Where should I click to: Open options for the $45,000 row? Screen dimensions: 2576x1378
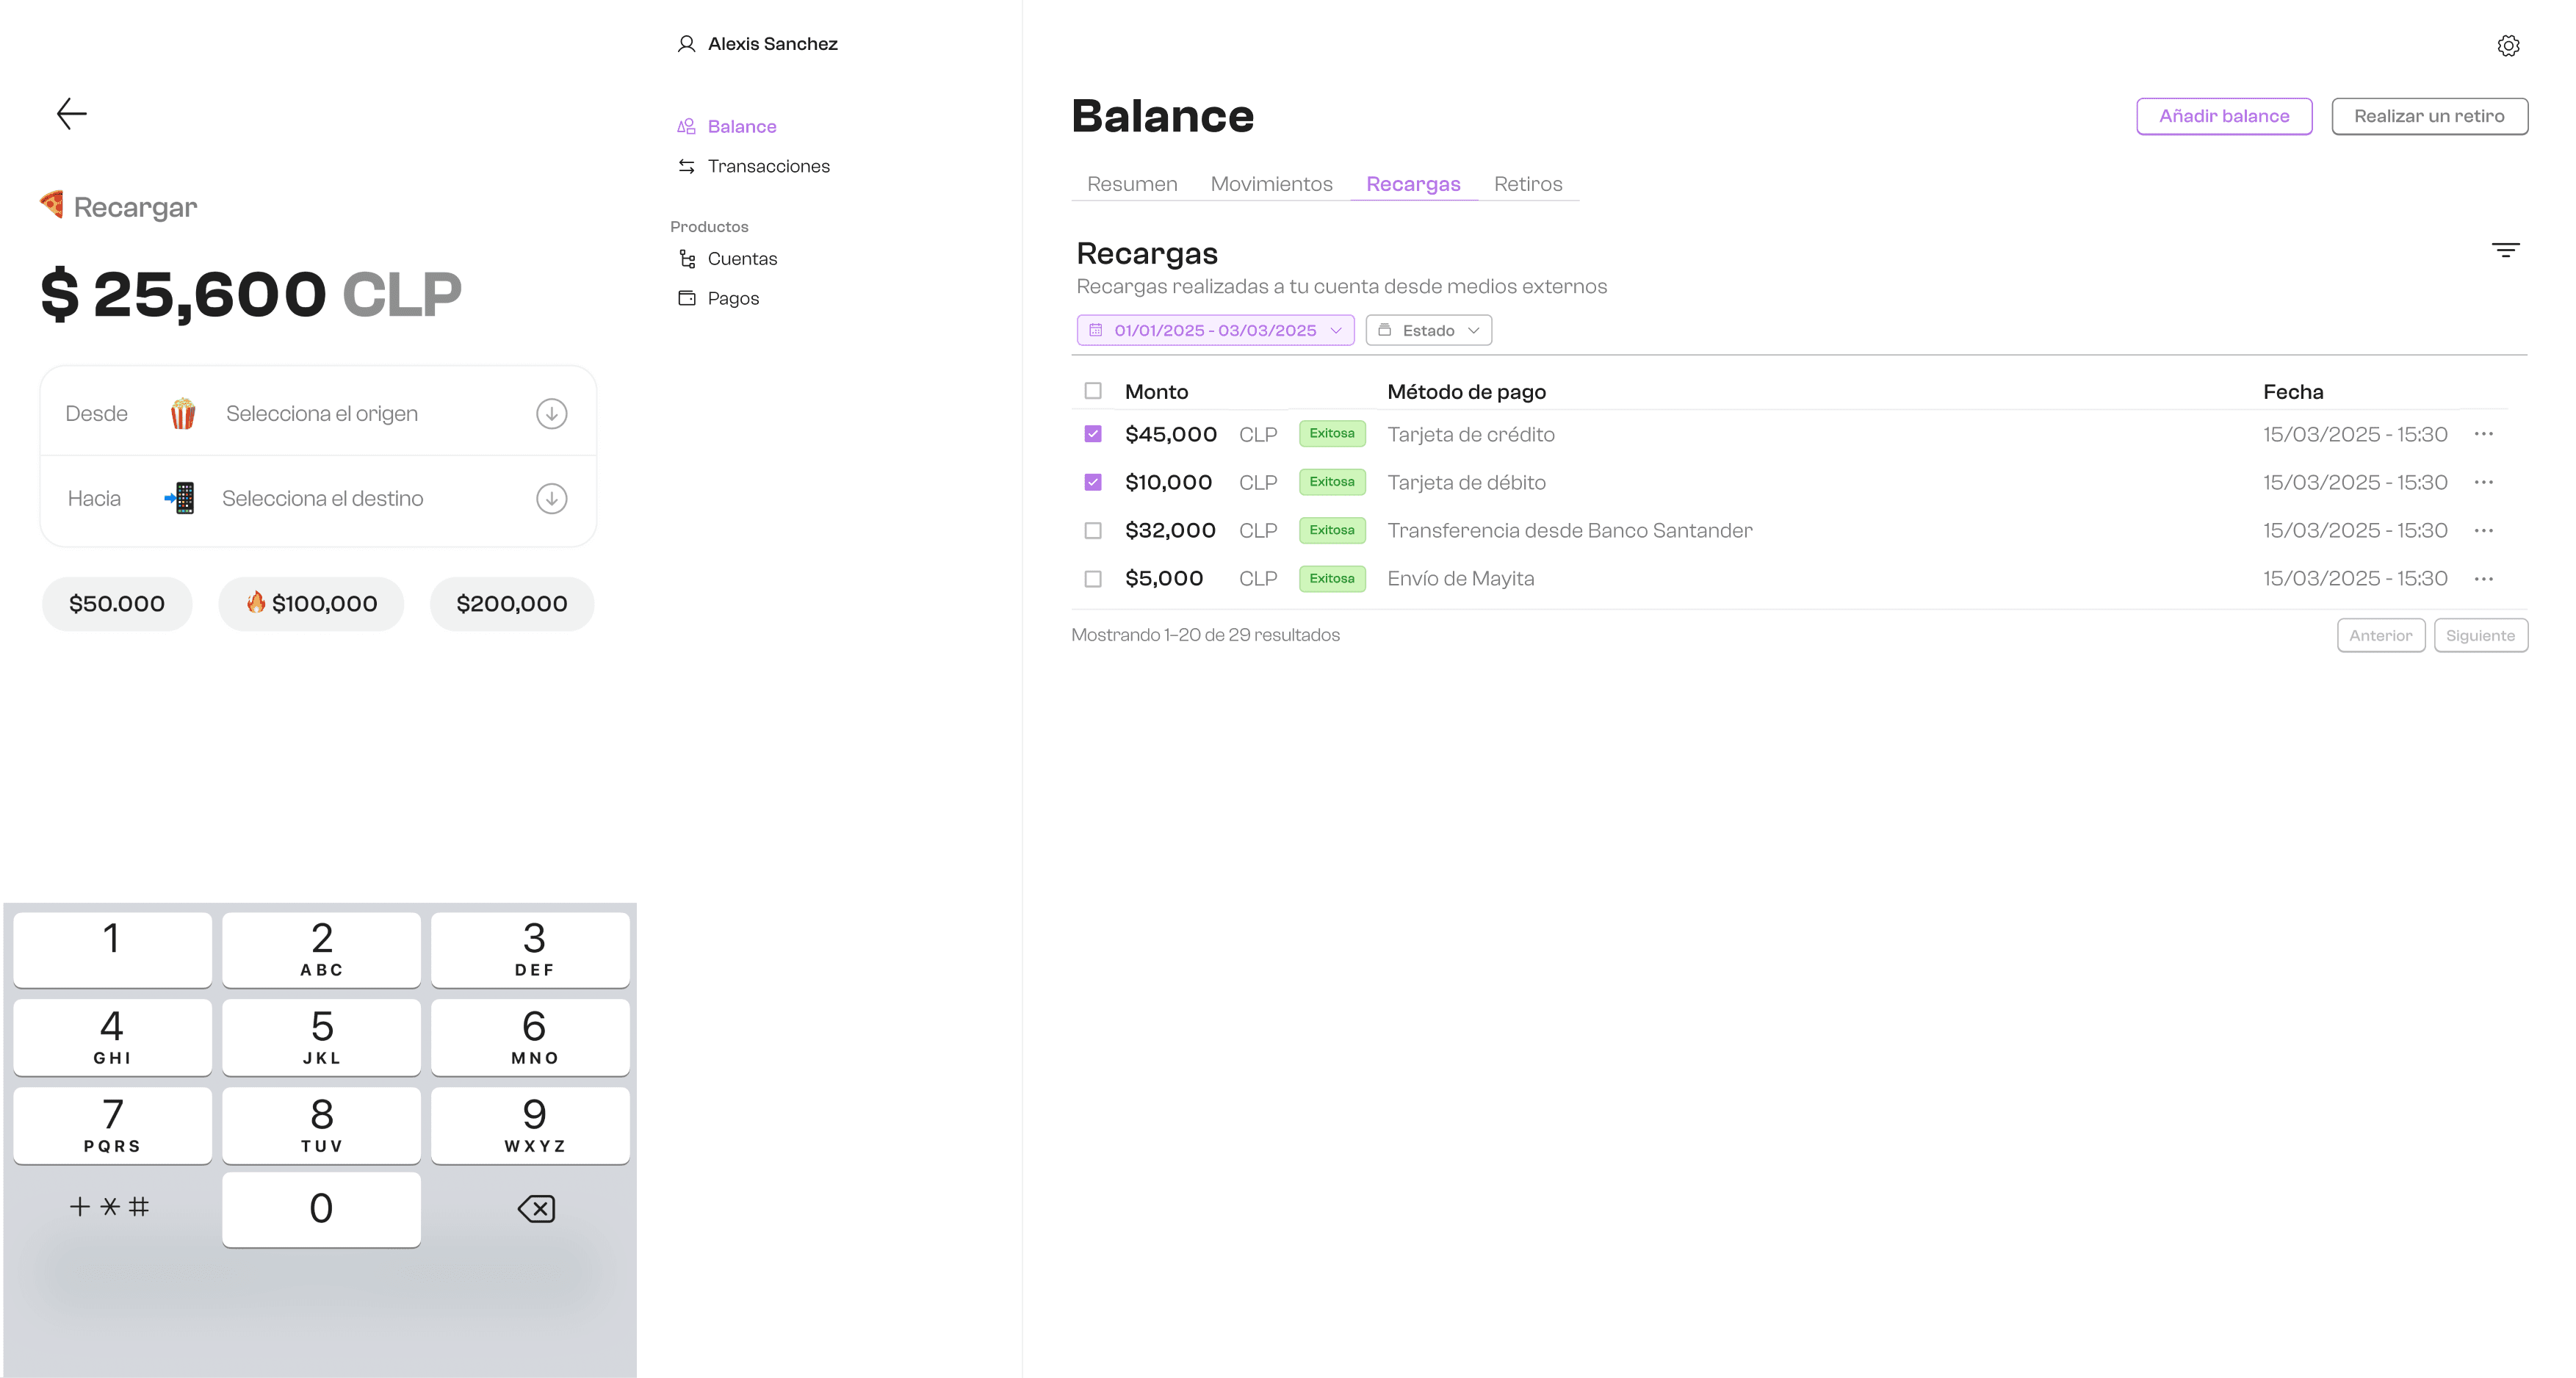coord(2484,434)
